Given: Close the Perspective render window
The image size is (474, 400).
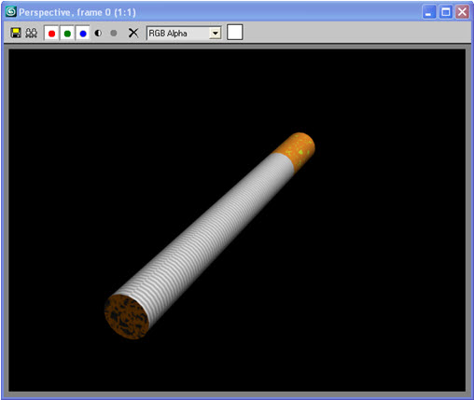Looking at the screenshot, I should tap(463, 12).
